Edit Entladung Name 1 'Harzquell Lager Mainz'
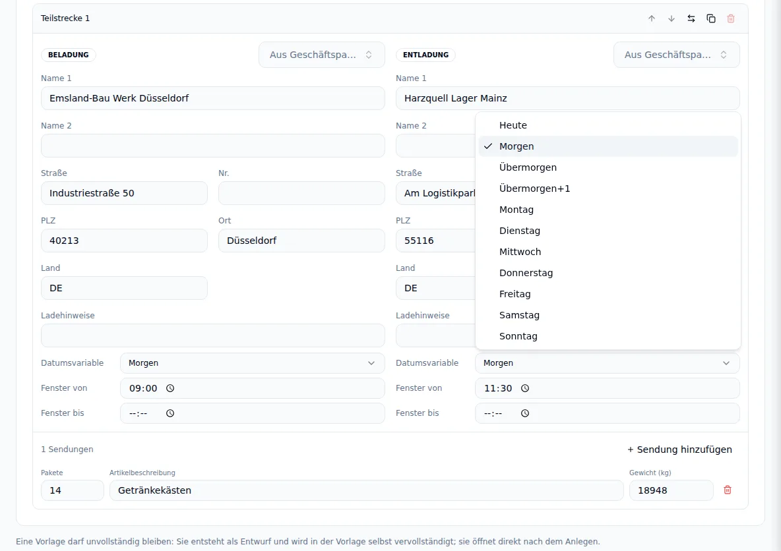Viewport: 781px width, 551px height. pos(568,98)
